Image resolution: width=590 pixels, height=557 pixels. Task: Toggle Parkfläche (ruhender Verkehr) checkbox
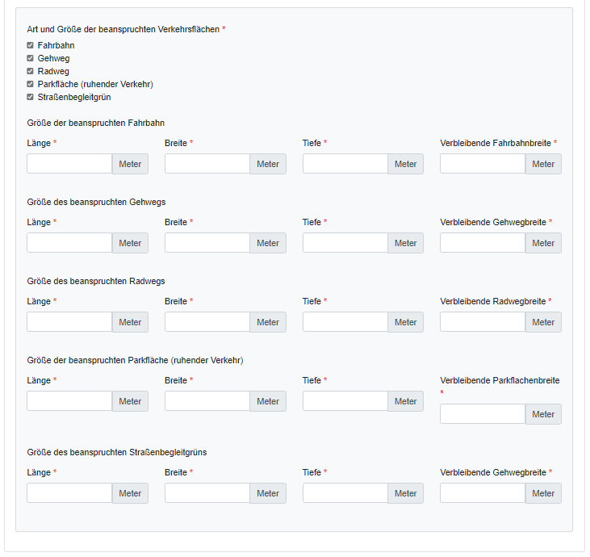tap(31, 85)
